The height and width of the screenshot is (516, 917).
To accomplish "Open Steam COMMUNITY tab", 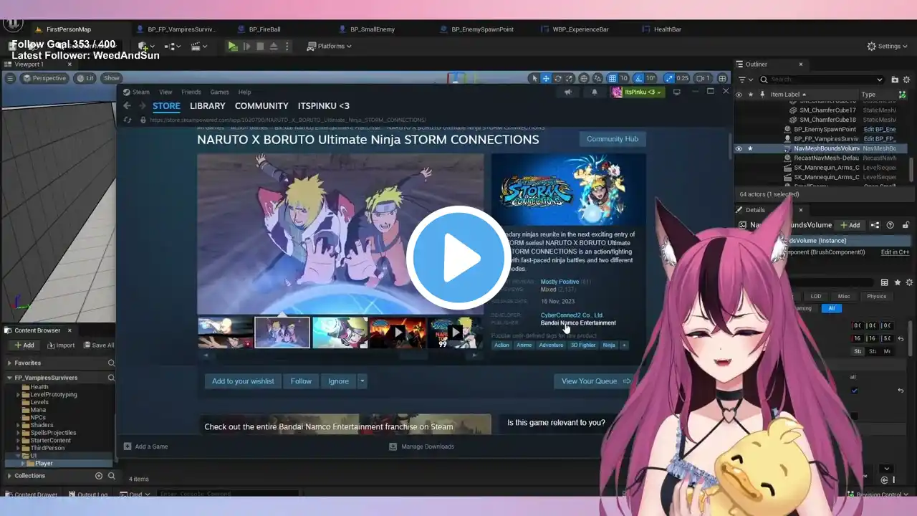I will pyautogui.click(x=261, y=106).
